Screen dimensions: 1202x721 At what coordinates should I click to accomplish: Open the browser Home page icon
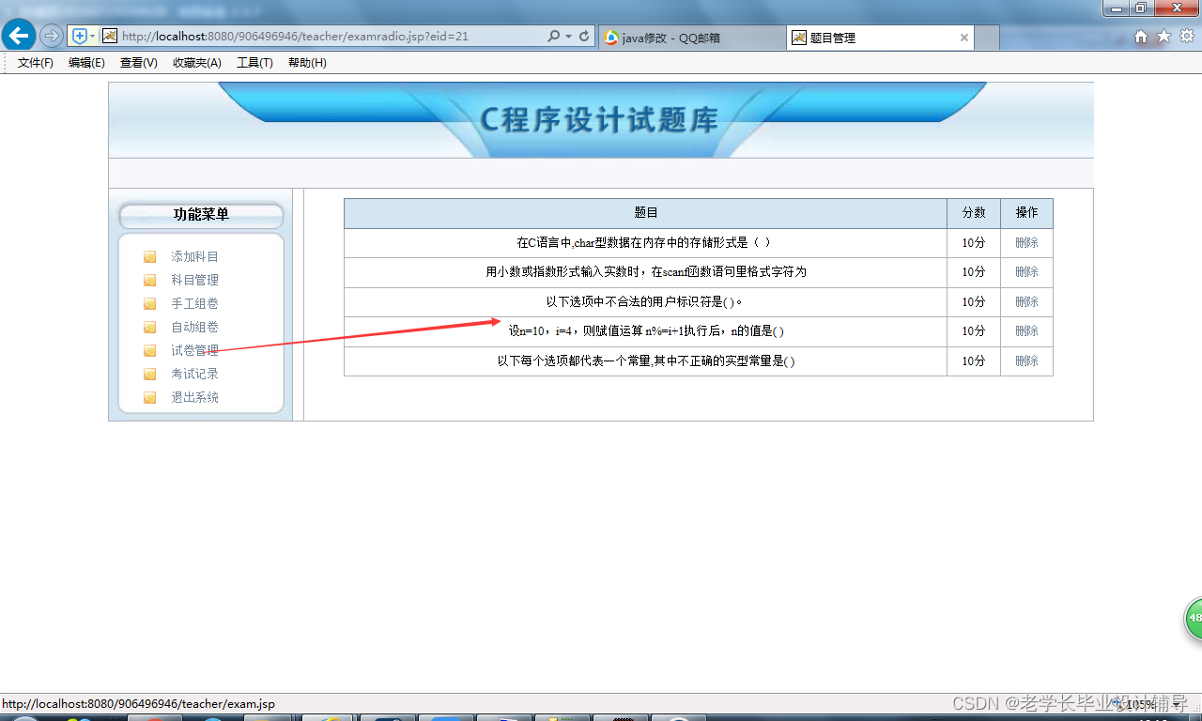(1140, 36)
